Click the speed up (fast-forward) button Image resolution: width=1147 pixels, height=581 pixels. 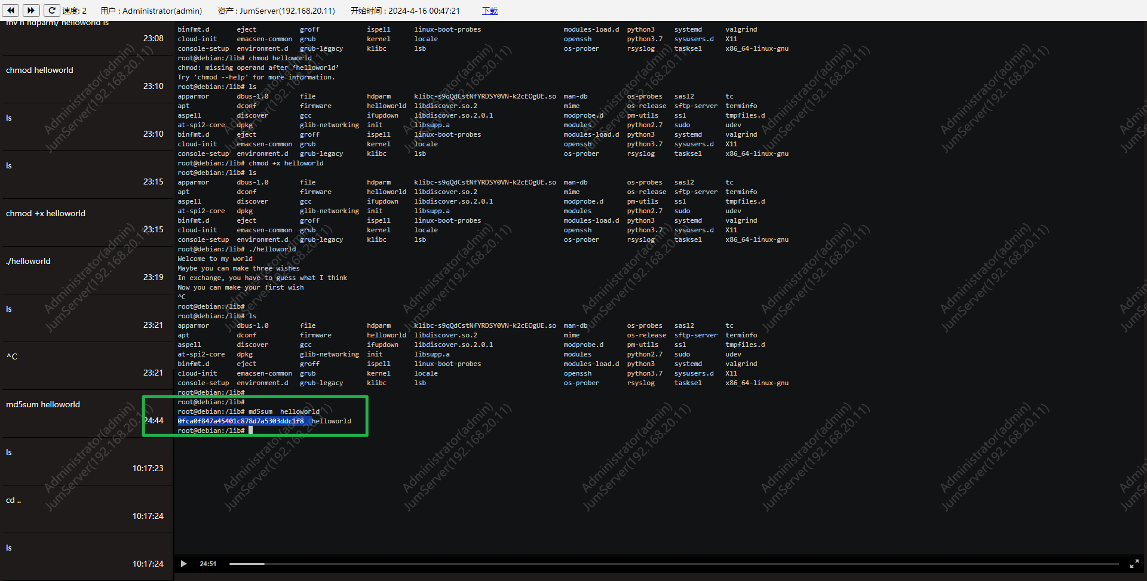point(31,10)
